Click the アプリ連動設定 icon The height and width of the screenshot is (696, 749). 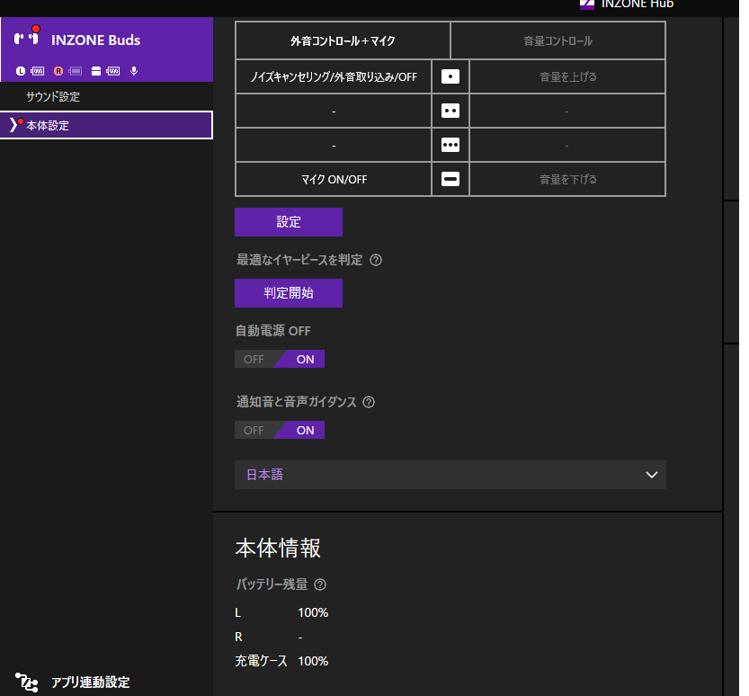[27, 683]
